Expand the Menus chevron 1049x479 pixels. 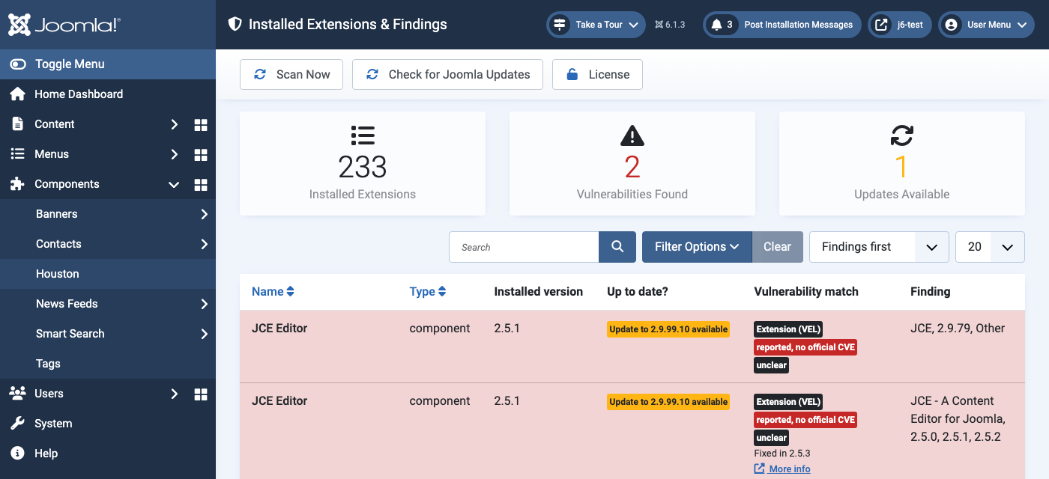174,154
